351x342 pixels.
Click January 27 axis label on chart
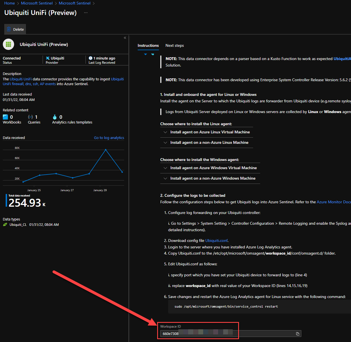pos(67,190)
